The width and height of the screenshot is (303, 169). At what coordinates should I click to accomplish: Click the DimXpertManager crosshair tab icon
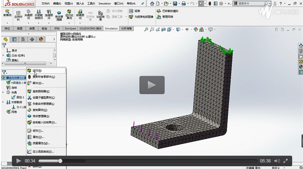click(x=32, y=40)
